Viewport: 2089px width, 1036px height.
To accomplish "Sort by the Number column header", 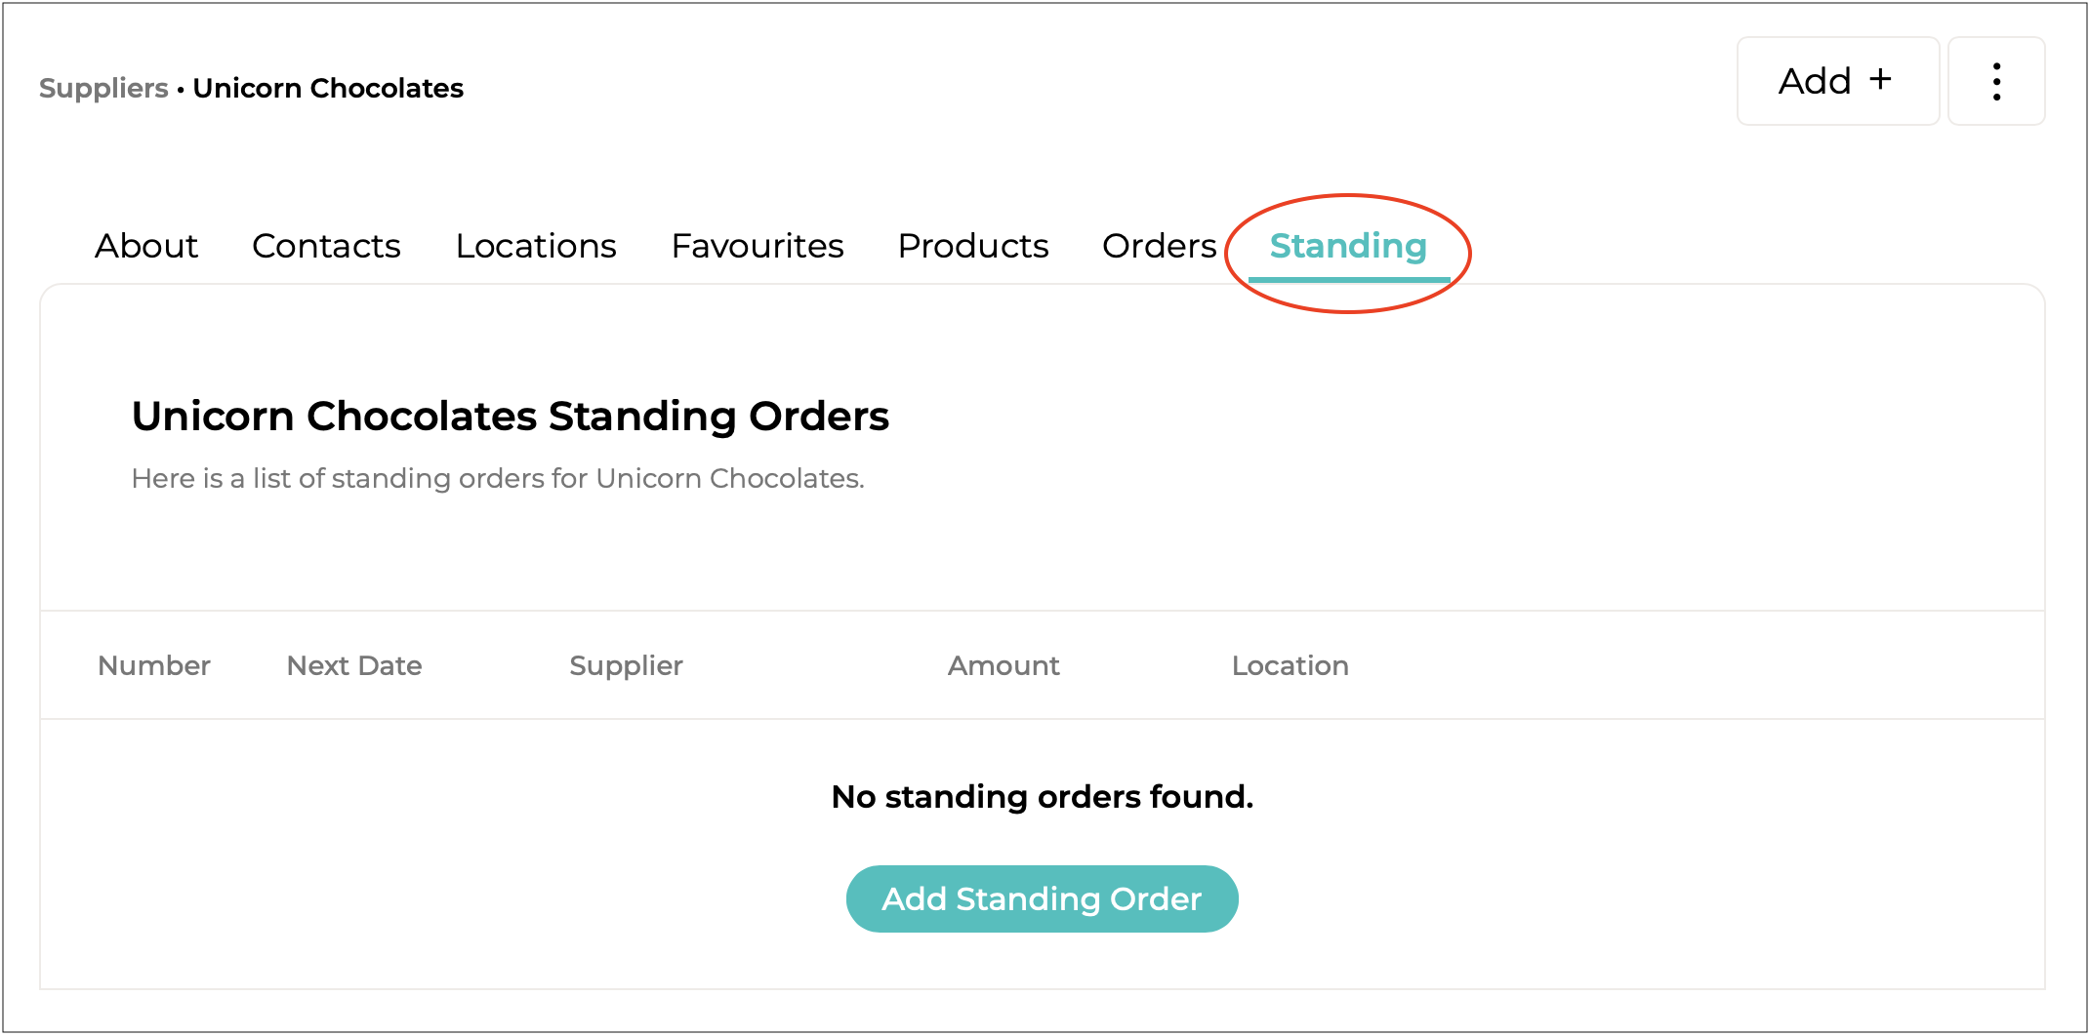I will [154, 666].
